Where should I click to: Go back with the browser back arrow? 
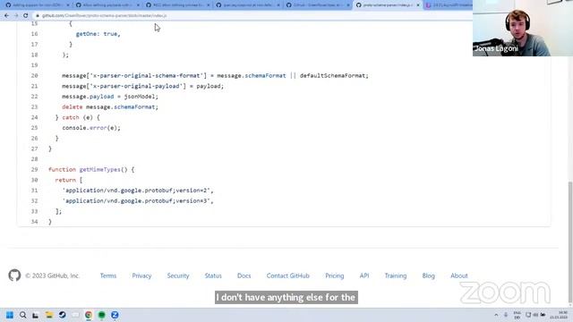coord(6,16)
